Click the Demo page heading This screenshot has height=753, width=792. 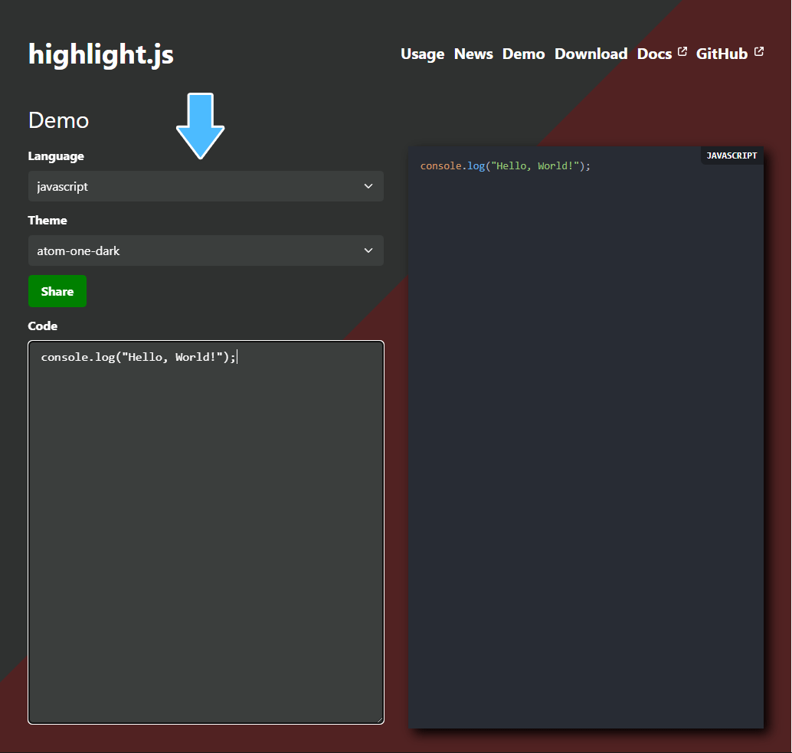[58, 120]
